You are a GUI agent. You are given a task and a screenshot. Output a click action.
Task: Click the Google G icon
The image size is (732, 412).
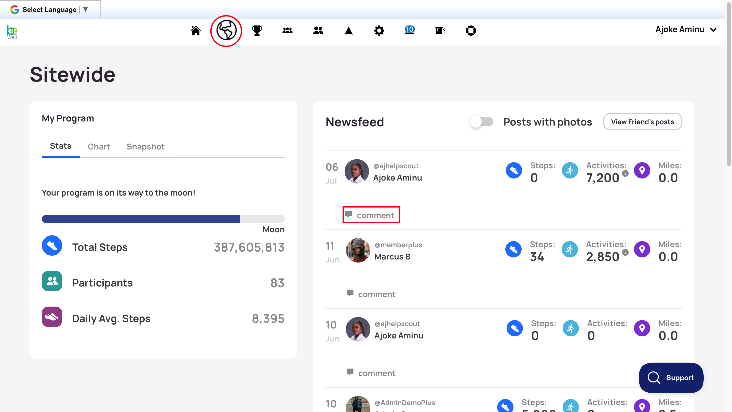(15, 10)
